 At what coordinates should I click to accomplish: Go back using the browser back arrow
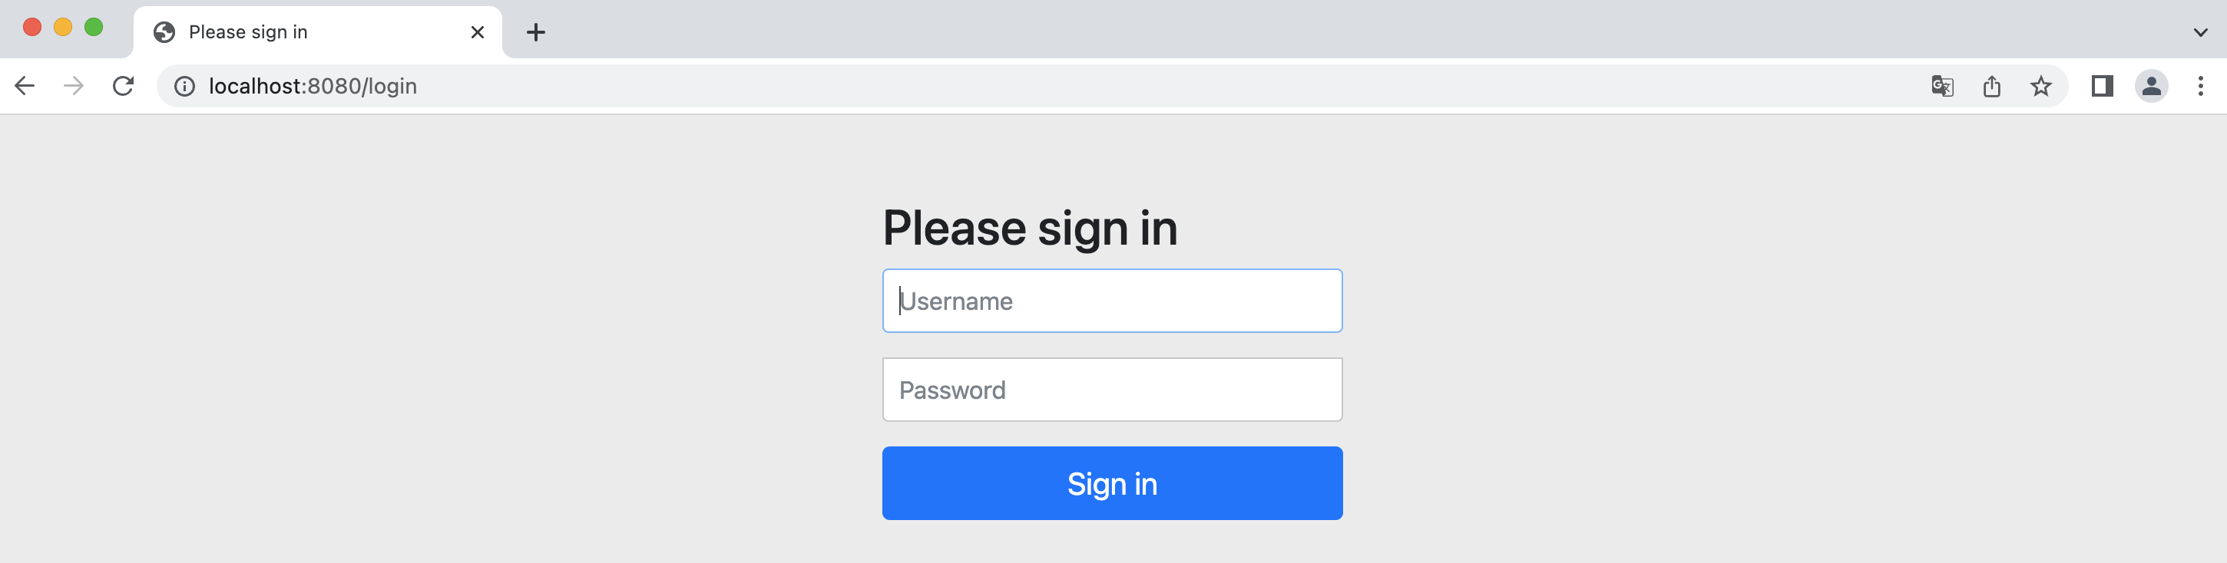25,85
